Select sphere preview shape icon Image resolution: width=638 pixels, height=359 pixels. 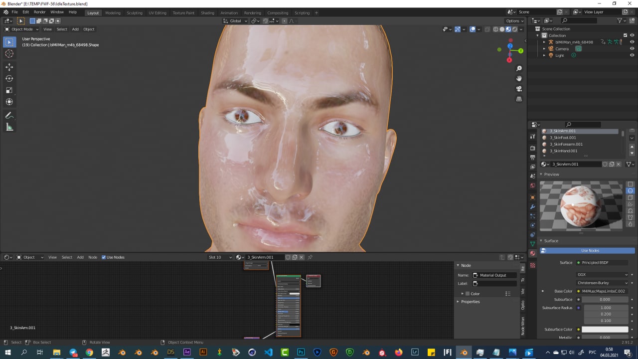(630, 191)
